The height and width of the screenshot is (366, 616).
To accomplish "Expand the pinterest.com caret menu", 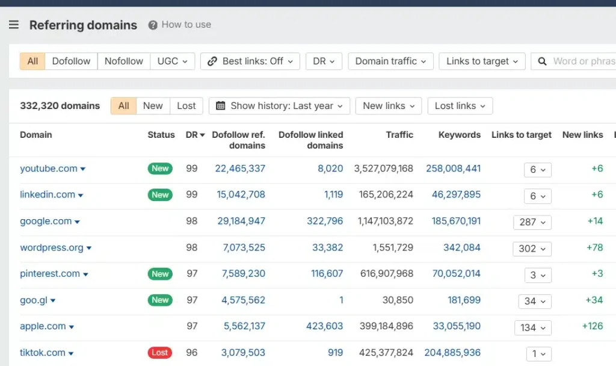I will tap(85, 274).
